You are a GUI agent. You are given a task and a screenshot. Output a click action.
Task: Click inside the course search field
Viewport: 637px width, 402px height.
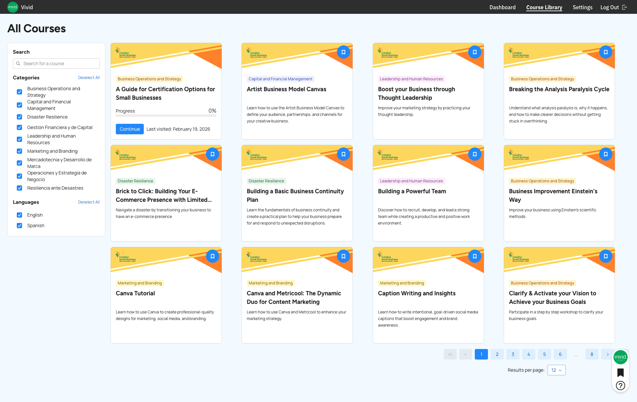56,63
